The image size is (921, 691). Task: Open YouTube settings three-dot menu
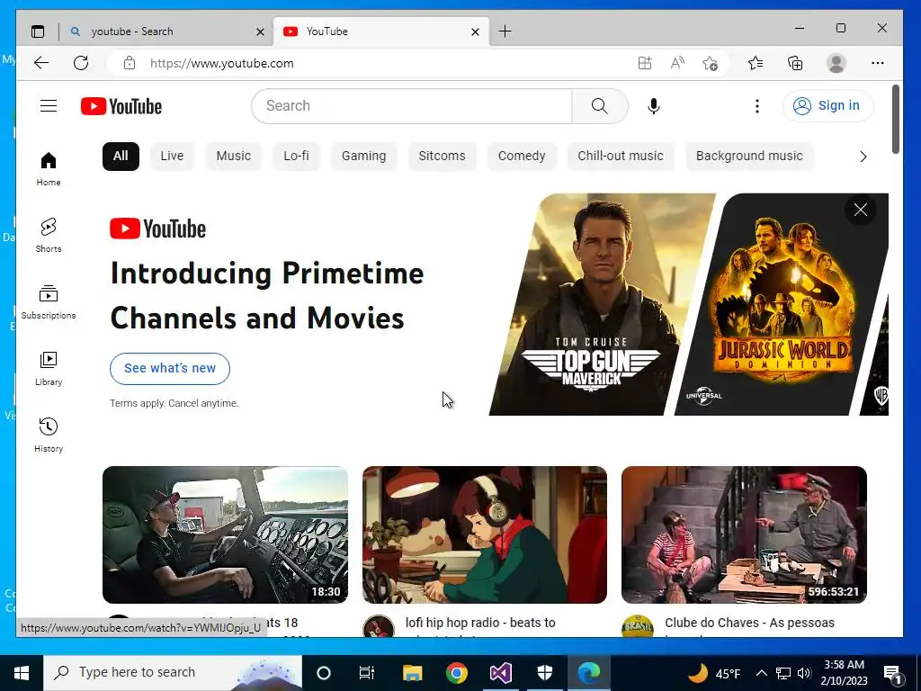point(757,106)
